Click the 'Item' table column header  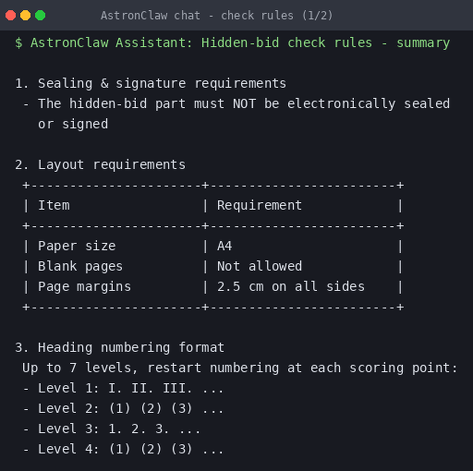point(54,205)
